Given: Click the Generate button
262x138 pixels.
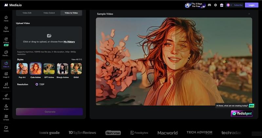Looking at the screenshot, I should pyautogui.click(x=49, y=111).
